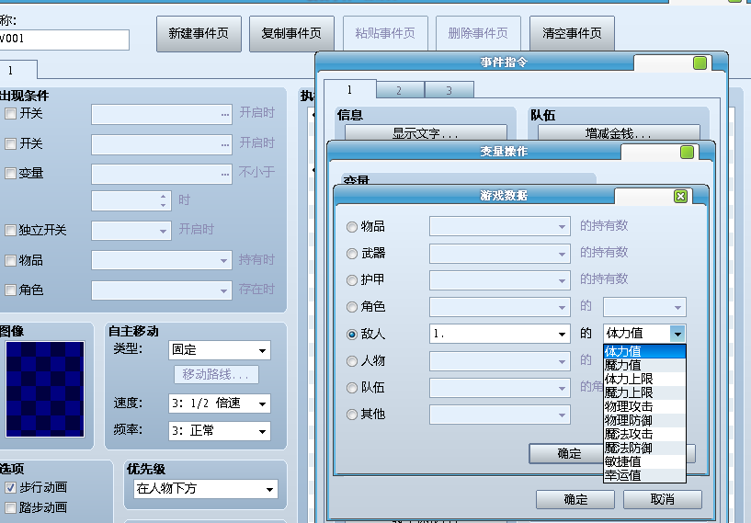Choose 魔力上限 from the list
The width and height of the screenshot is (751, 523).
pyautogui.click(x=644, y=392)
